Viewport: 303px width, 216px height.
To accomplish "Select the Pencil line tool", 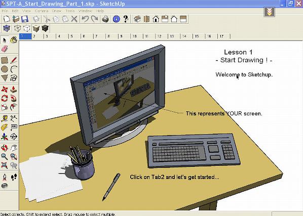I will (14, 60).
